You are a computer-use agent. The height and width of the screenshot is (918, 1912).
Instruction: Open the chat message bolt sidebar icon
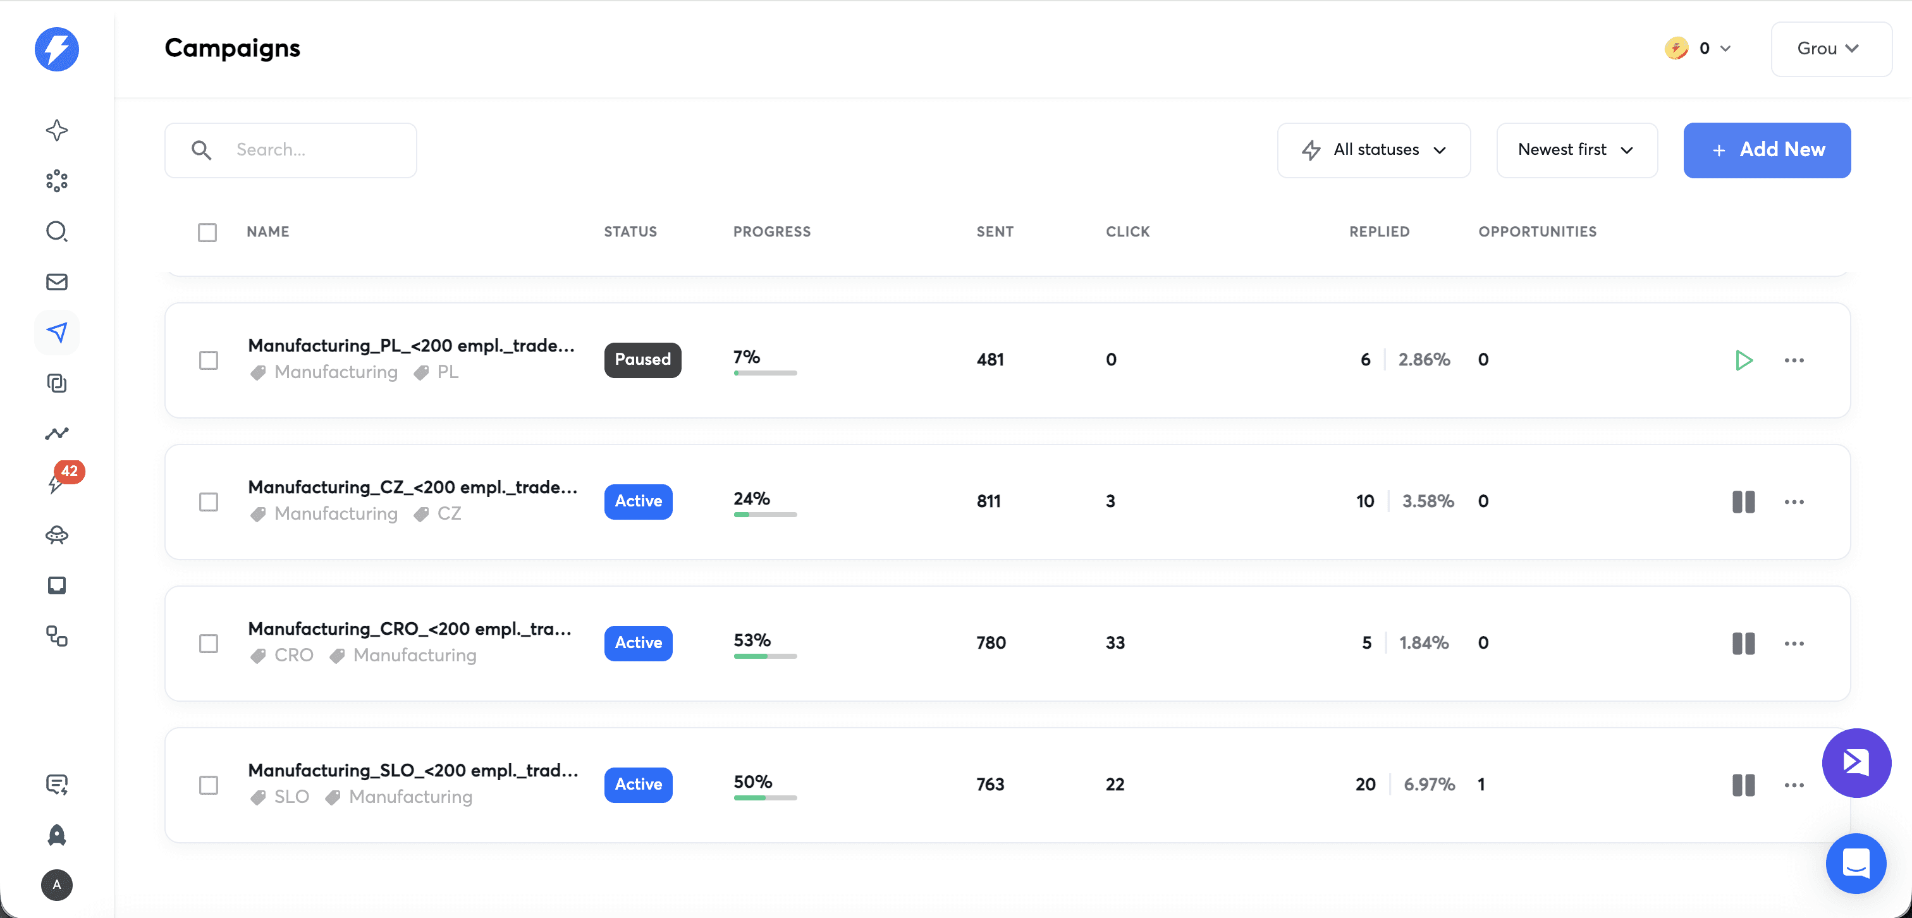(x=56, y=785)
